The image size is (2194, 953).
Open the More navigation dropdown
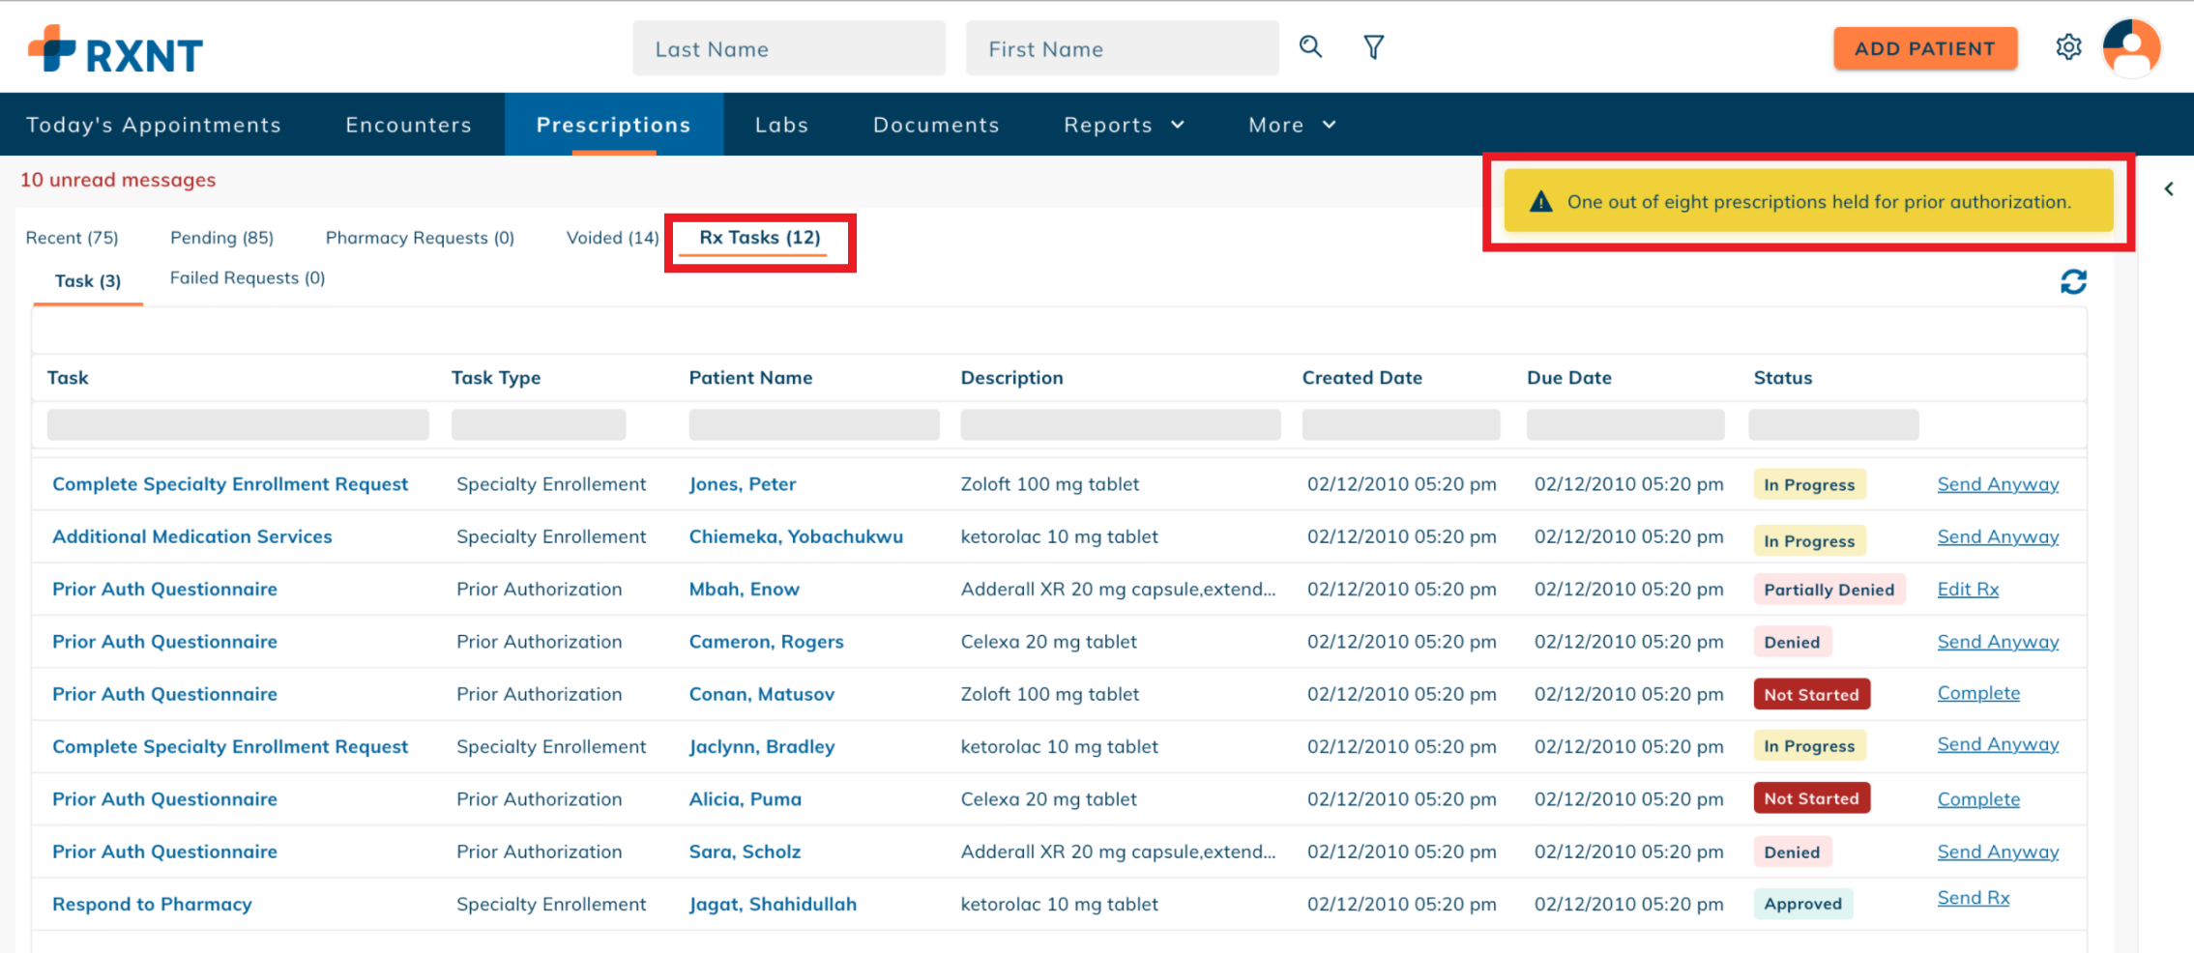pyautogui.click(x=1291, y=124)
